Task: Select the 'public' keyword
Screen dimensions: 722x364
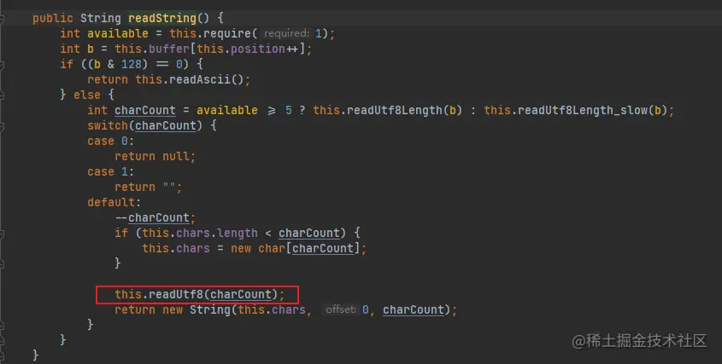Action: pyautogui.click(x=52, y=19)
